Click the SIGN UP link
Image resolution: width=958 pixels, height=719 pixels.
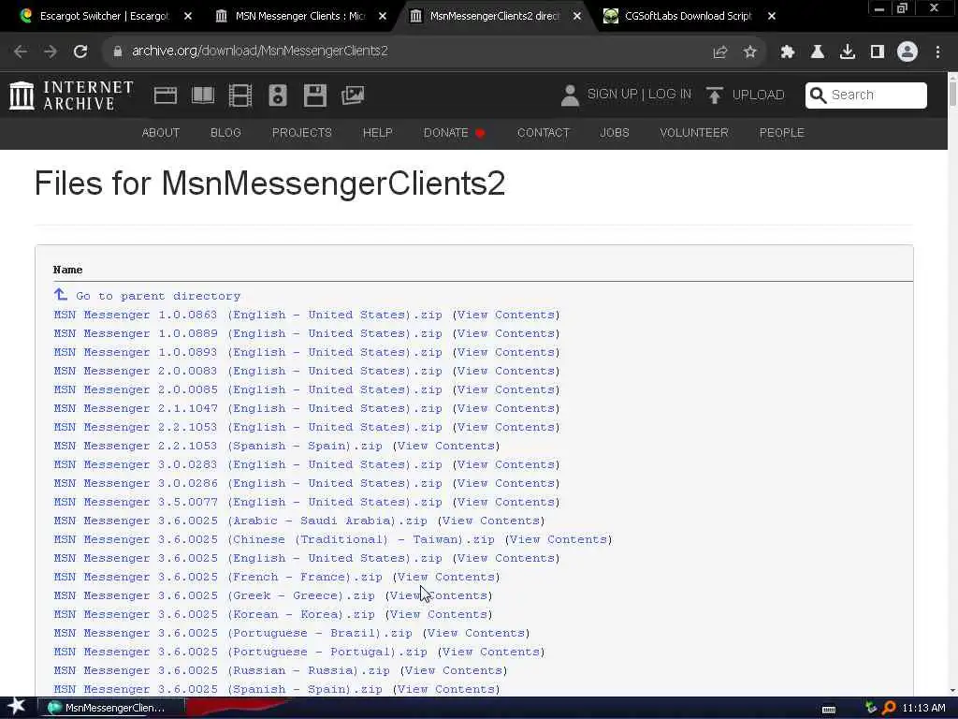[x=612, y=95]
